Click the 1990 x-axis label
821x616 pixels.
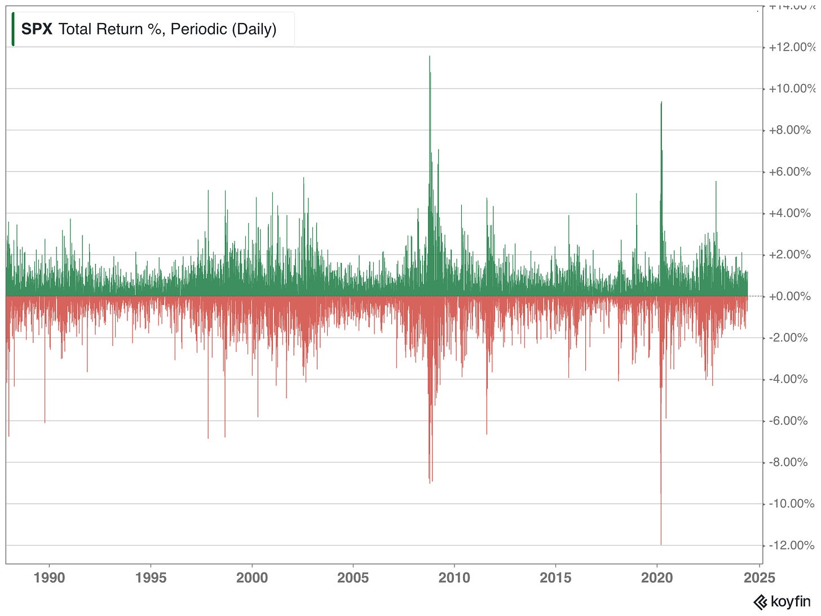tap(50, 578)
